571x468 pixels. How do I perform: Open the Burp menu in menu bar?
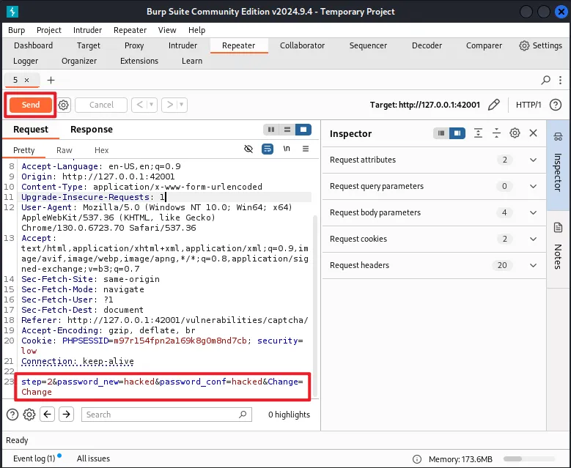(16, 30)
